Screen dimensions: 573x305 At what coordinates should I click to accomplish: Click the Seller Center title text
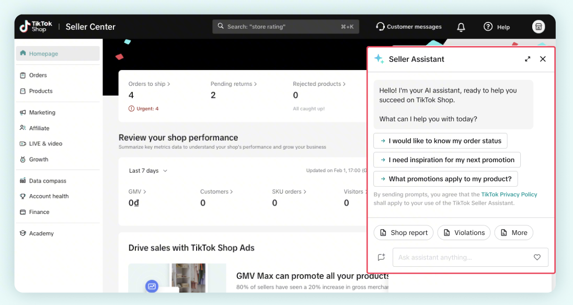click(x=90, y=27)
